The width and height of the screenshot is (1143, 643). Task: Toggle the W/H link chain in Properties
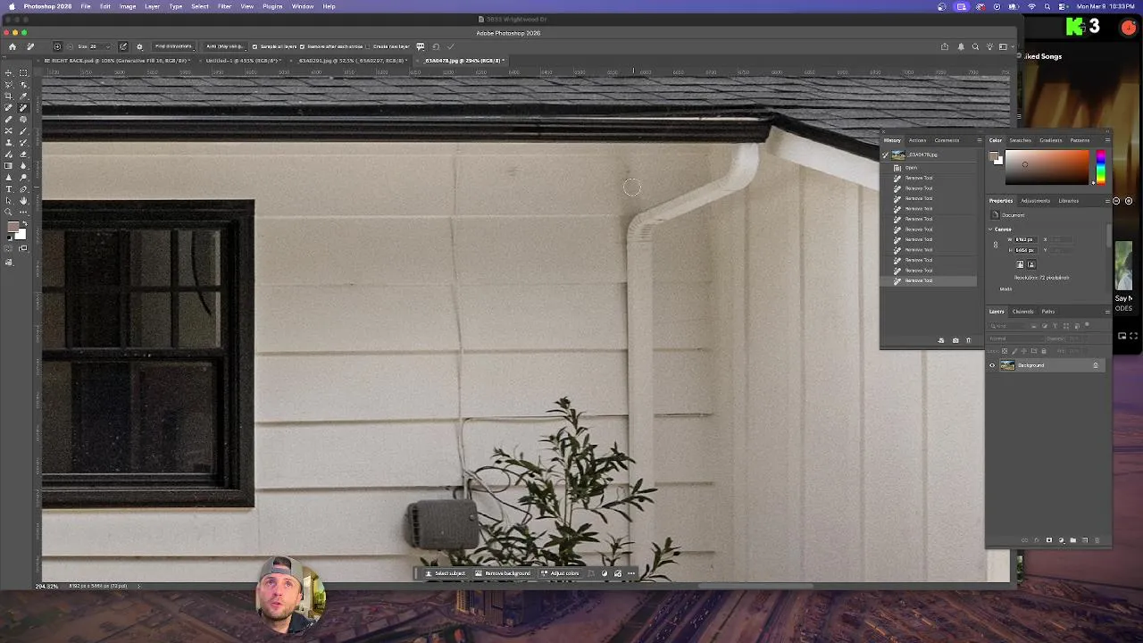pos(996,245)
